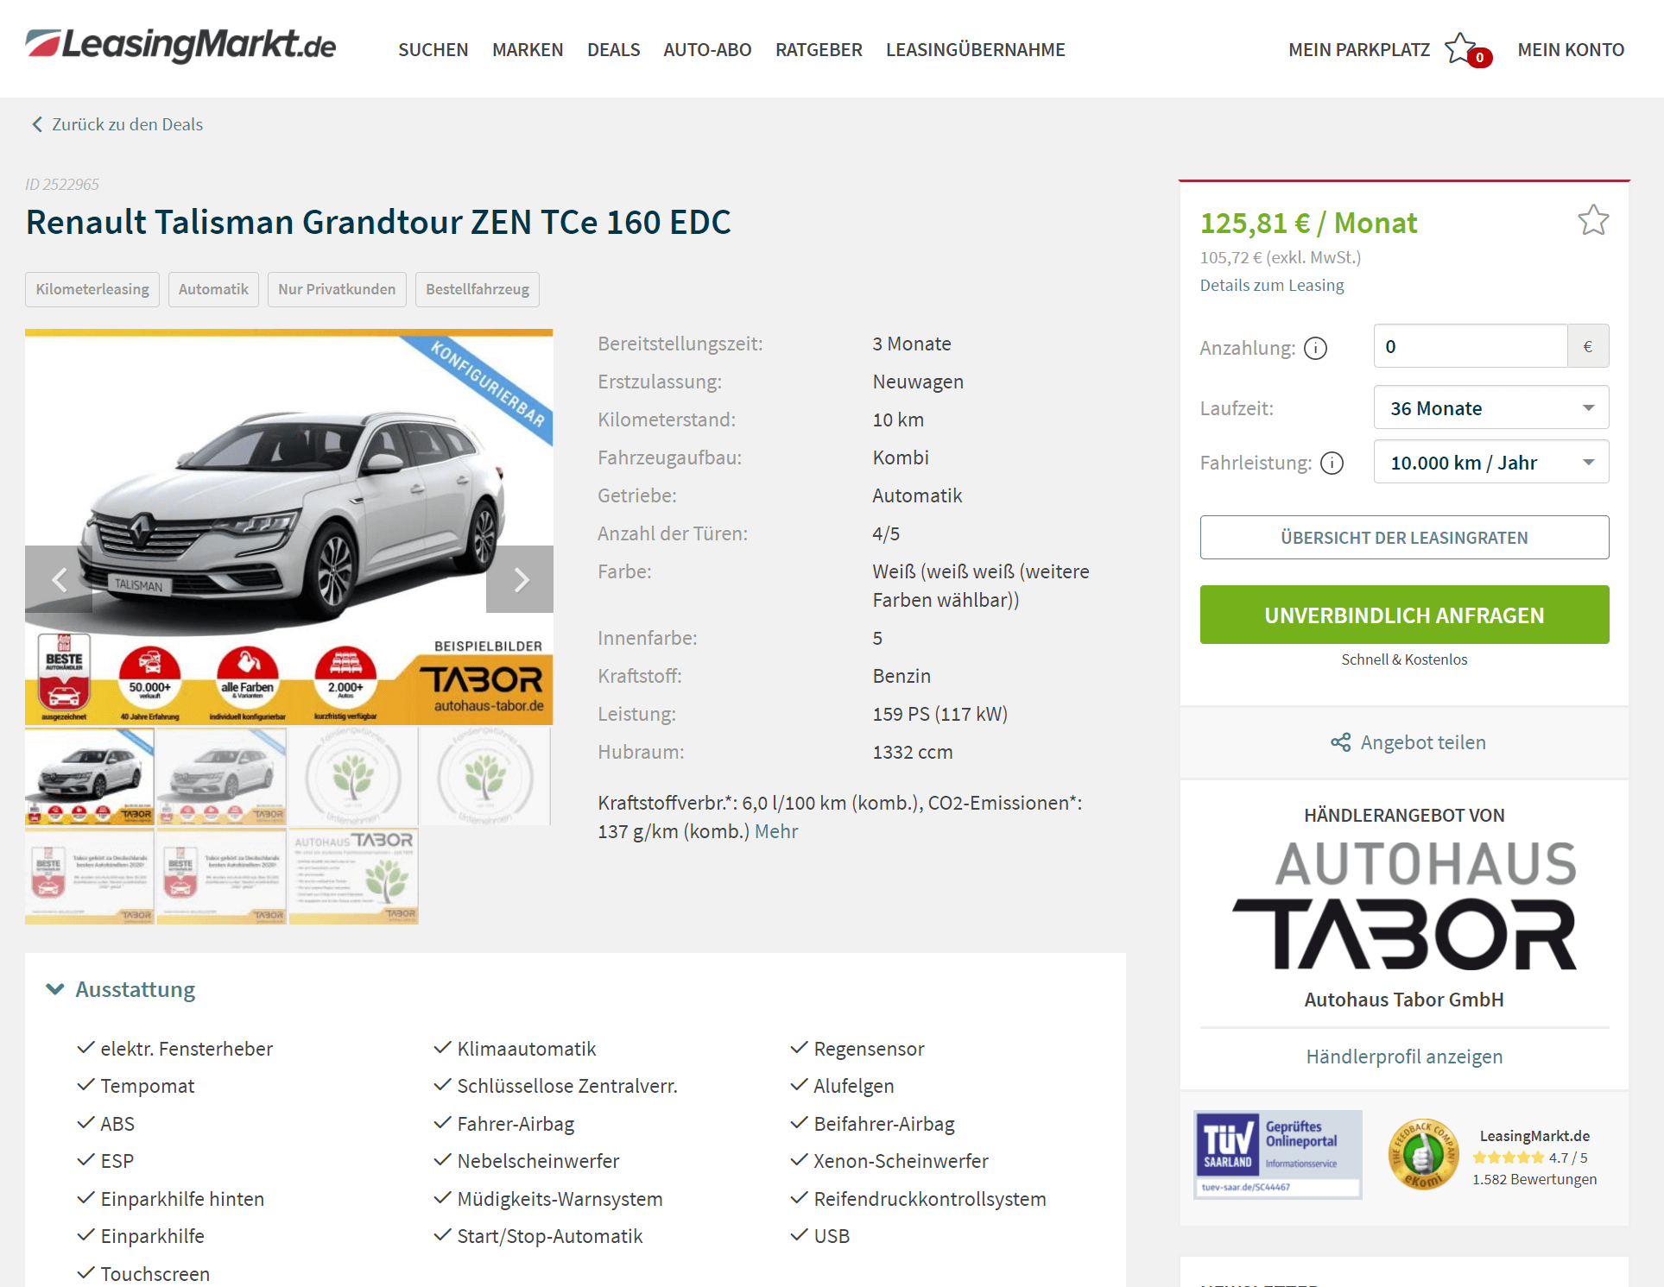This screenshot has height=1287, width=1664.
Task: Click the Einparkhilfe hinten equipment entry
Action: click(x=182, y=1199)
